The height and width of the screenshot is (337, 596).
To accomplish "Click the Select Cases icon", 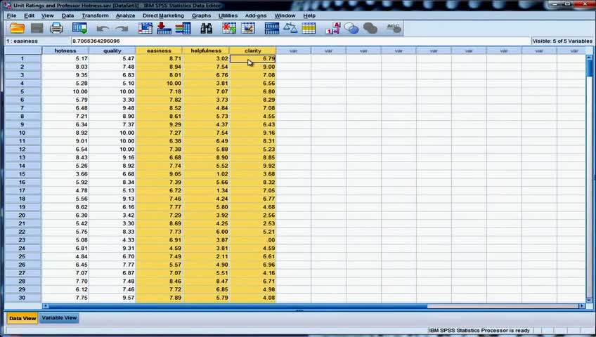I will click(x=309, y=28).
